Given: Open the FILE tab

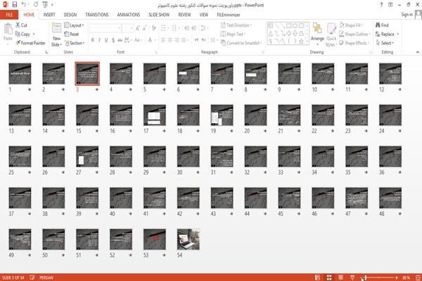Looking at the screenshot, I should coord(9,15).
